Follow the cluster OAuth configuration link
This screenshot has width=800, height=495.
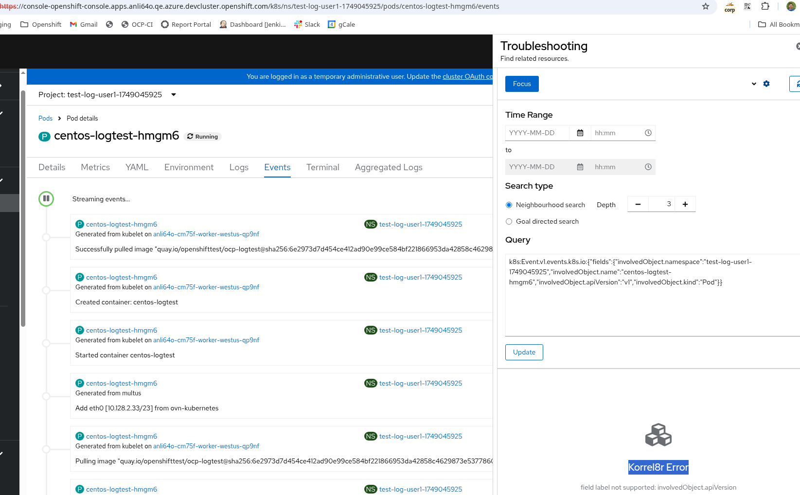tap(467, 76)
